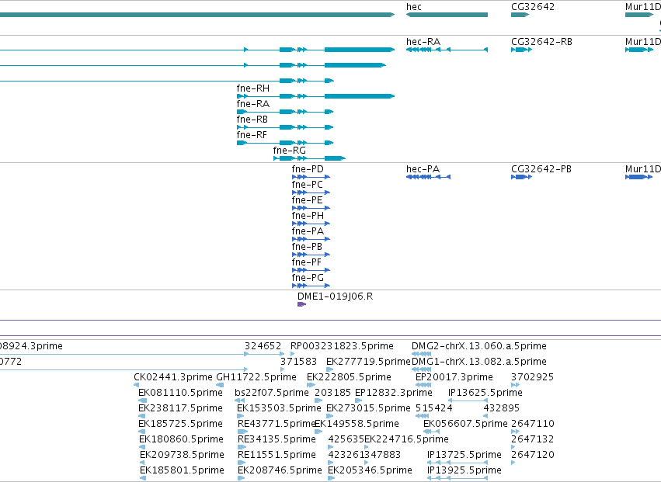661x482 pixels.
Task: Select the EK222805.5prime EST label
Action: click(349, 377)
